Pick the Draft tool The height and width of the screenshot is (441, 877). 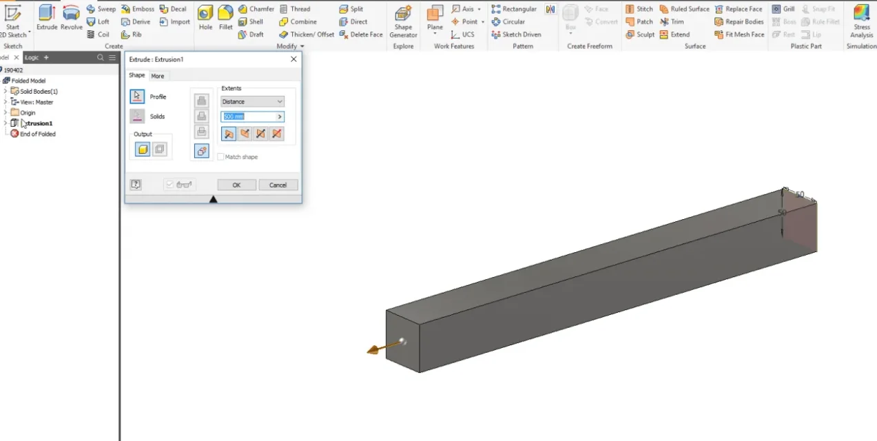coord(251,34)
